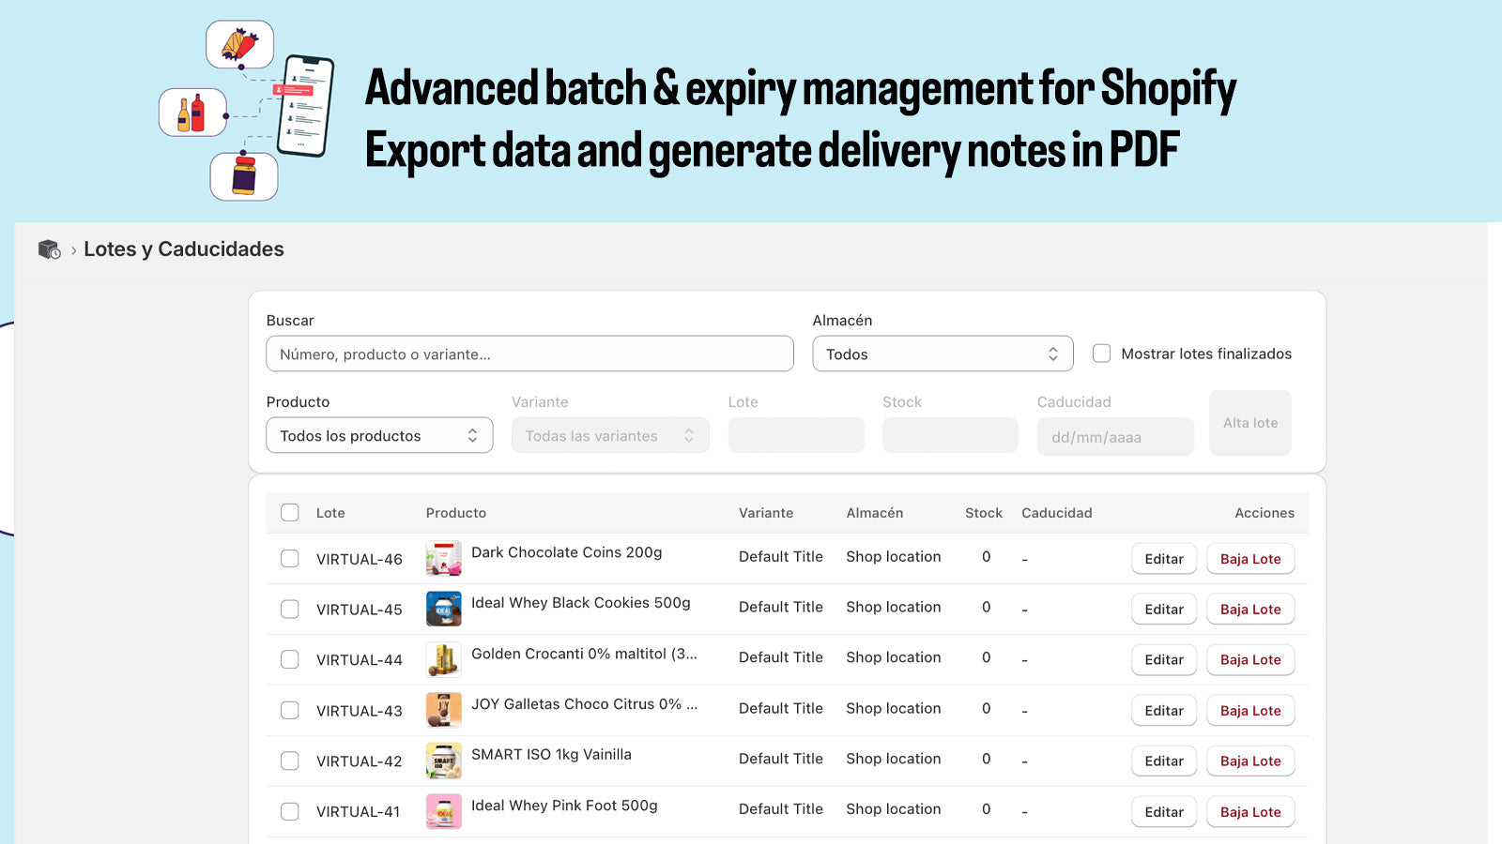Click Editar for VIRTUAL-42
Screen dimensions: 1502x844
point(1164,761)
